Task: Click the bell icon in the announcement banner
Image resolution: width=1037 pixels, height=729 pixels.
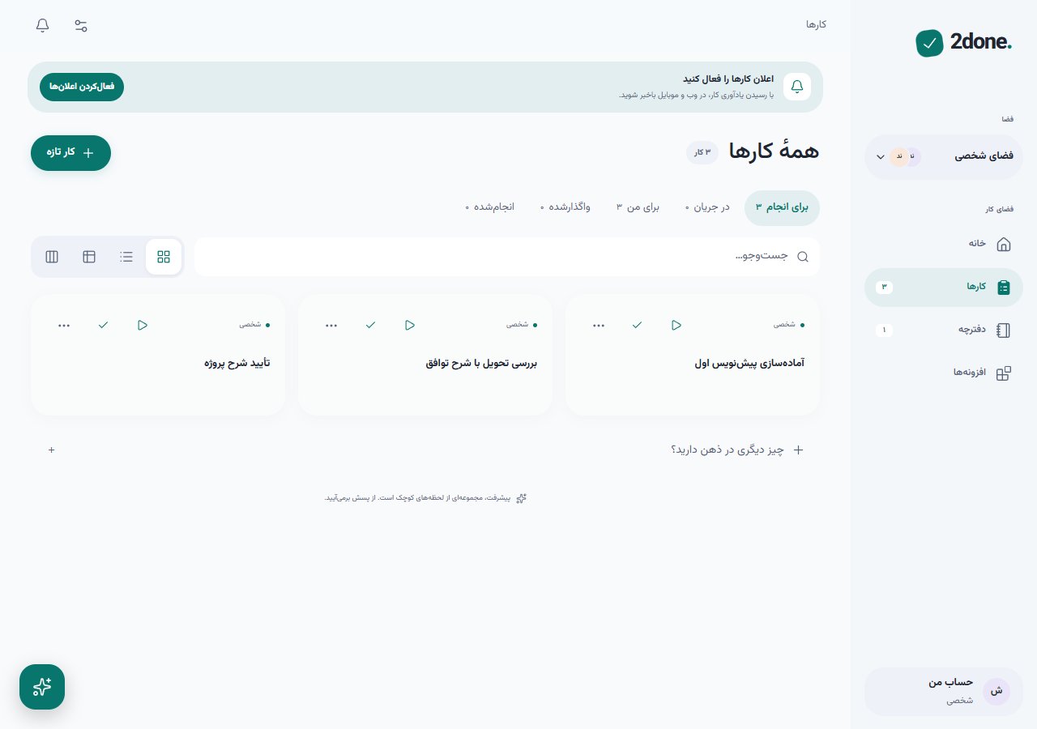Action: [x=797, y=87]
